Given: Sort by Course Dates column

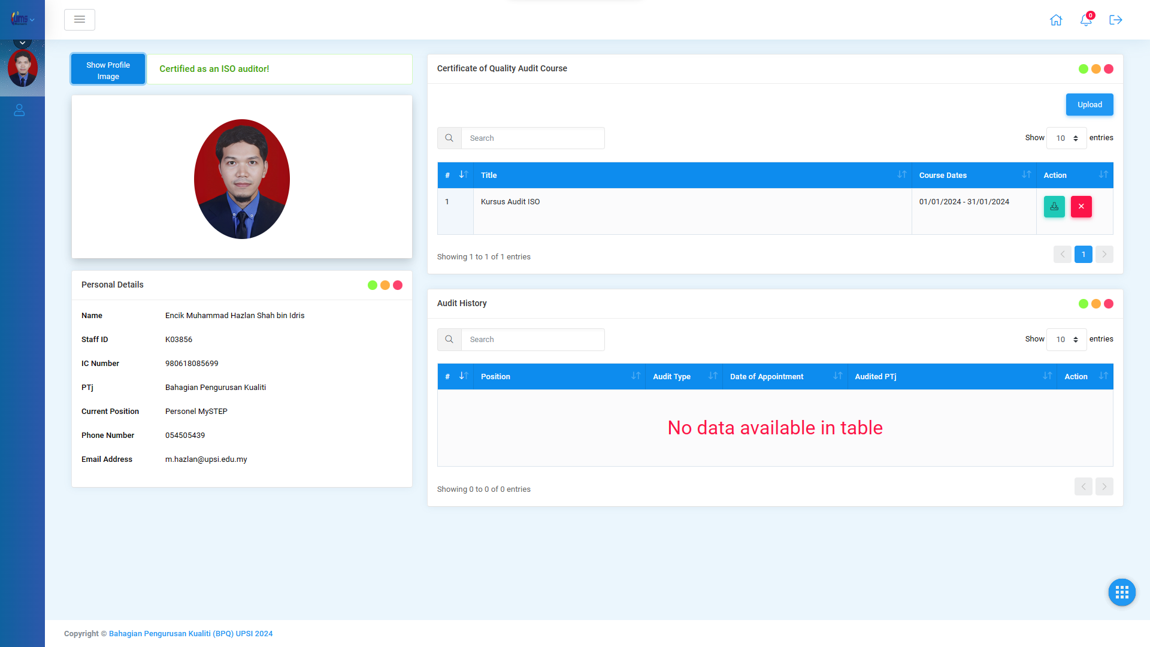Looking at the screenshot, I should tap(974, 175).
